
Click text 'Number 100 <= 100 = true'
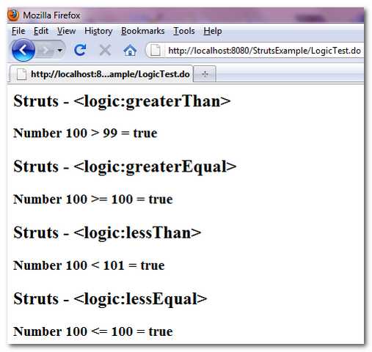93,331
